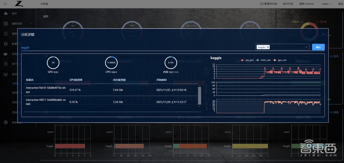Click the monitoring line-chart sidebar icon

coord(6,74)
